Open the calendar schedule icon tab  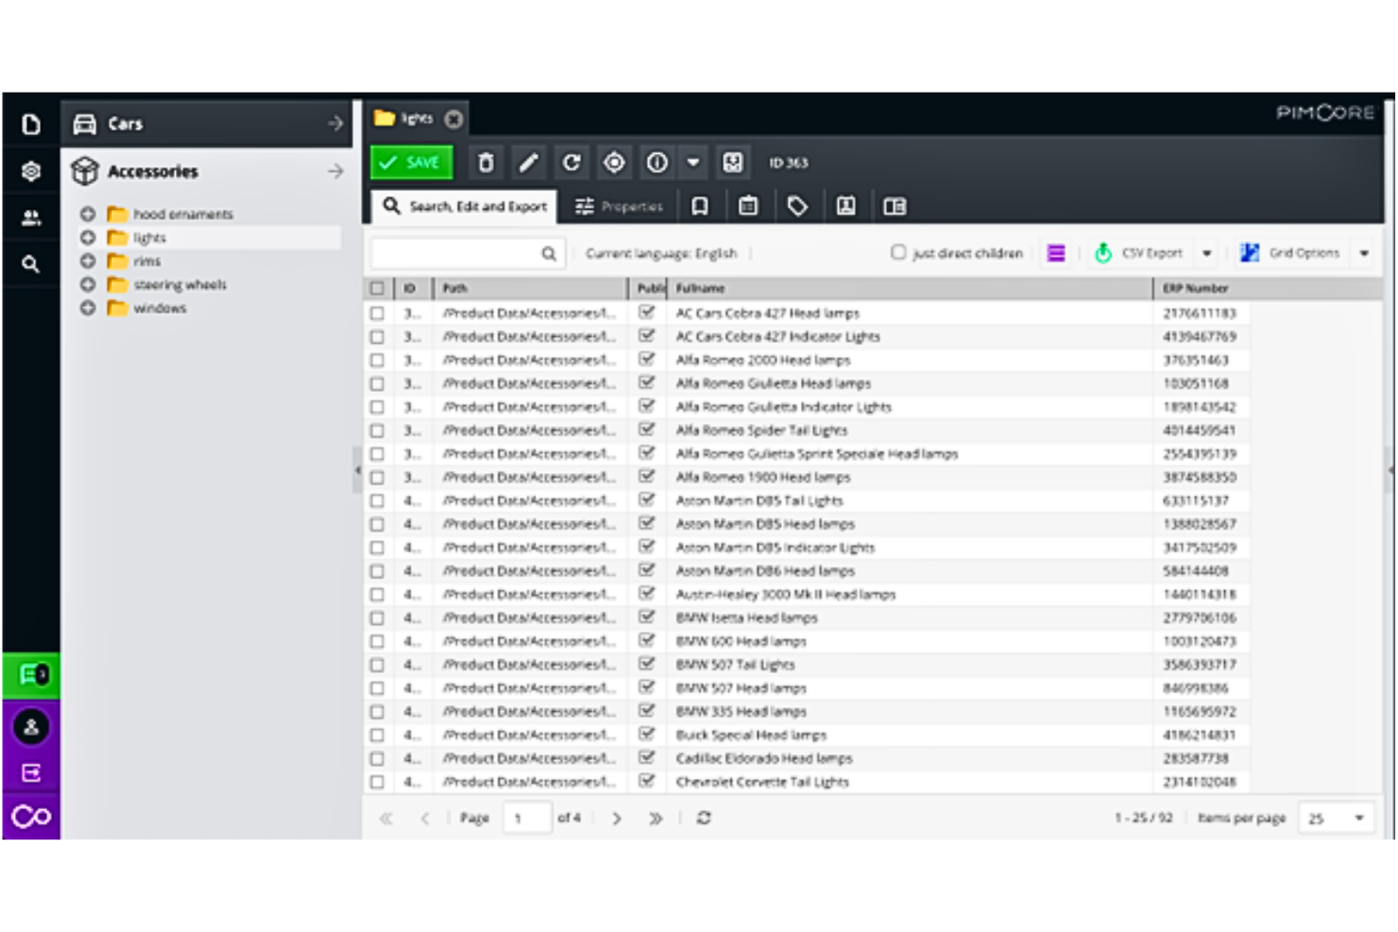coord(748,206)
